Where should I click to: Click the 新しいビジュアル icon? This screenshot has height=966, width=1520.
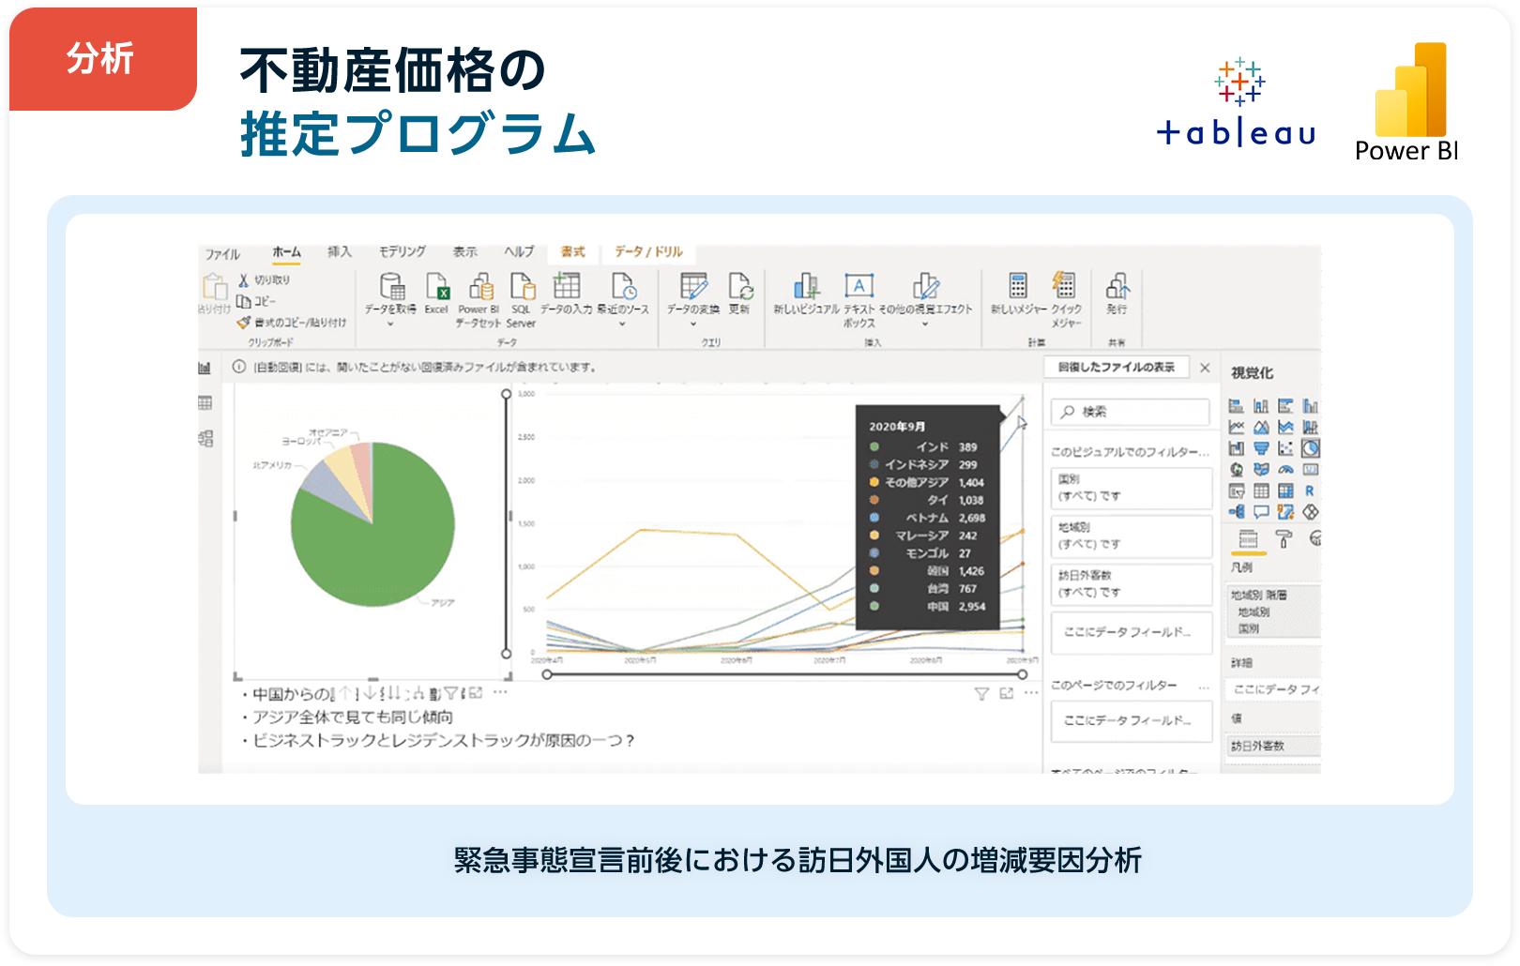tap(806, 285)
